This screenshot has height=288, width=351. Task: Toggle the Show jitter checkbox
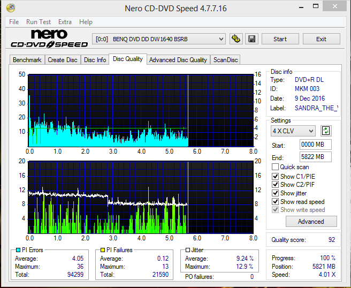click(x=275, y=193)
